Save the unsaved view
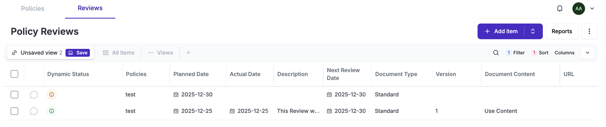 78,53
